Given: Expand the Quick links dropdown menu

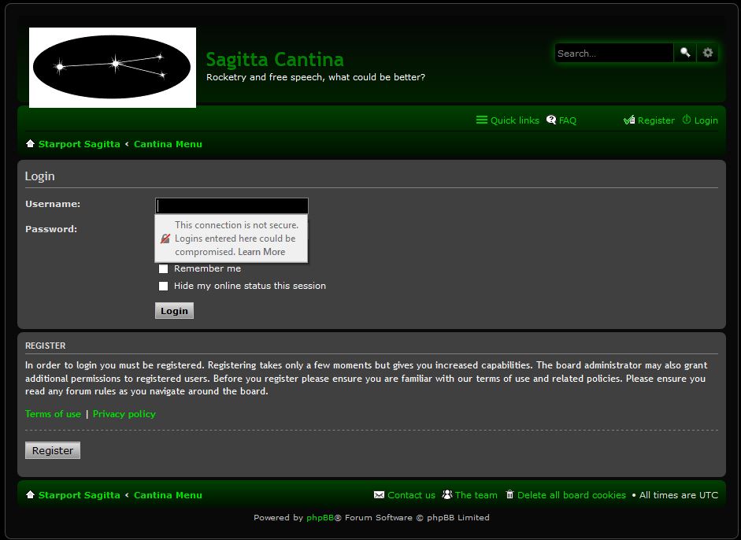Looking at the screenshot, I should pos(508,120).
